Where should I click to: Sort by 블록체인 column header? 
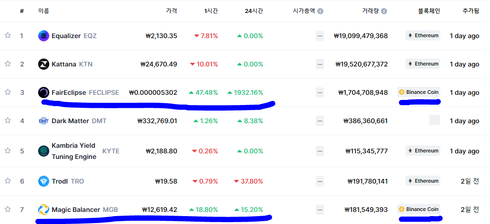click(x=429, y=11)
